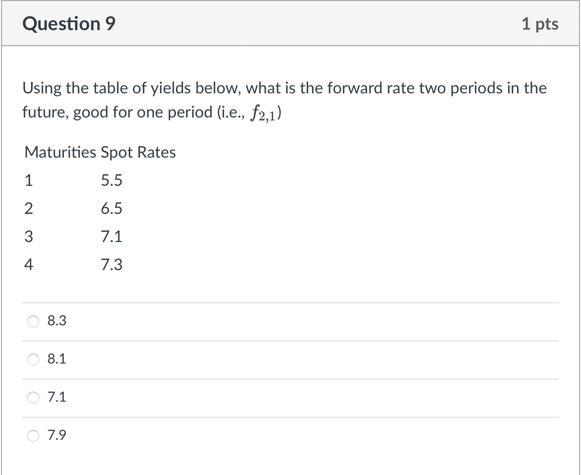
Task: Click maturity number 1 in the table
Action: pyautogui.click(x=28, y=180)
